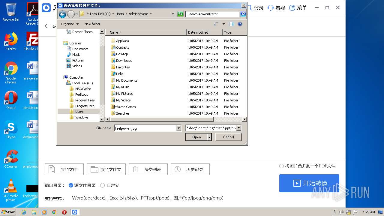The height and width of the screenshot is (216, 384).
Task: Sort by the Type column header
Action: (235, 32)
